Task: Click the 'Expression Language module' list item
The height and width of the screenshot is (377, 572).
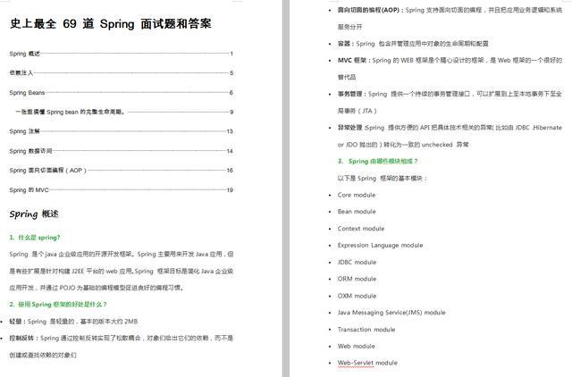Action: (380, 246)
